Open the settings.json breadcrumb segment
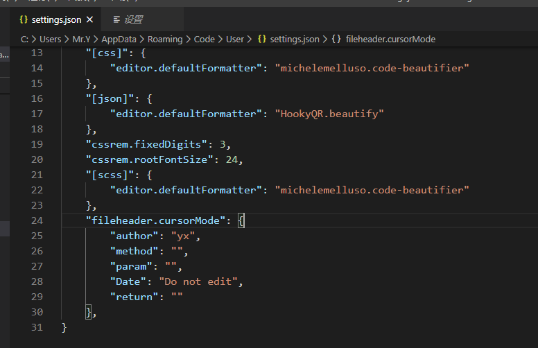 click(295, 39)
